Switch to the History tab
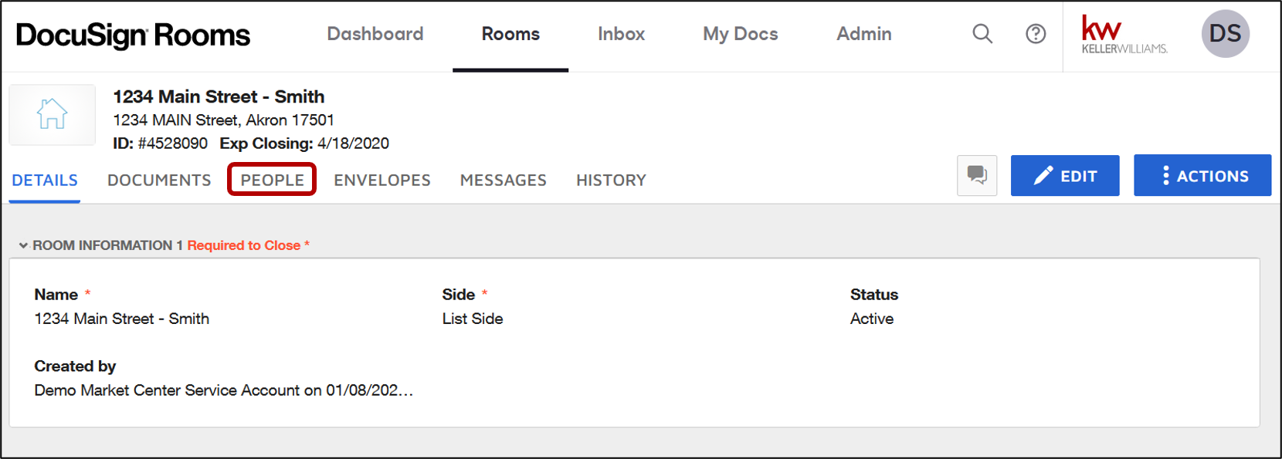This screenshot has height=459, width=1282. (x=611, y=180)
